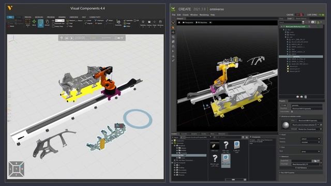The image size is (331, 186).
Task: Activate the Move tool in Visual Components
Action: [x=34, y=23]
